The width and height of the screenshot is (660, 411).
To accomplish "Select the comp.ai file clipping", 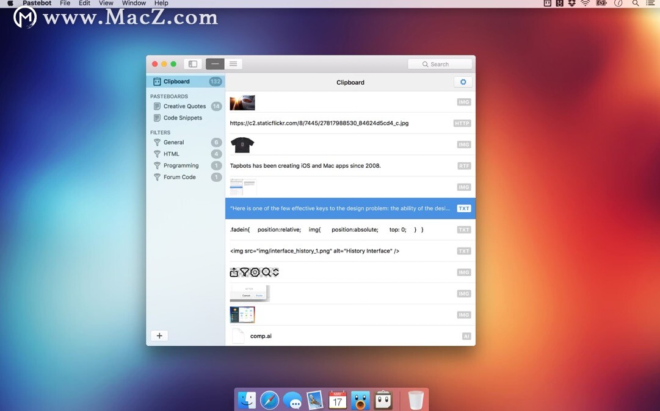I will click(x=350, y=336).
